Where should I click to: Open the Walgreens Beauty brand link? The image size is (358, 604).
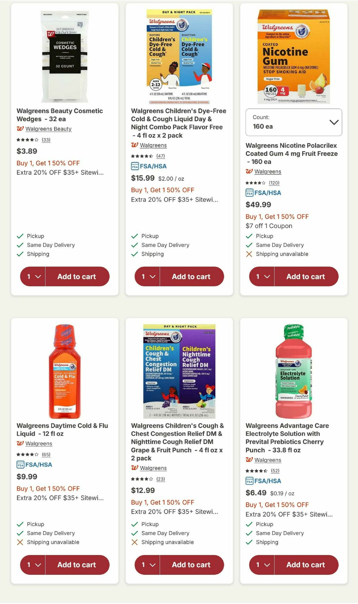(49, 129)
